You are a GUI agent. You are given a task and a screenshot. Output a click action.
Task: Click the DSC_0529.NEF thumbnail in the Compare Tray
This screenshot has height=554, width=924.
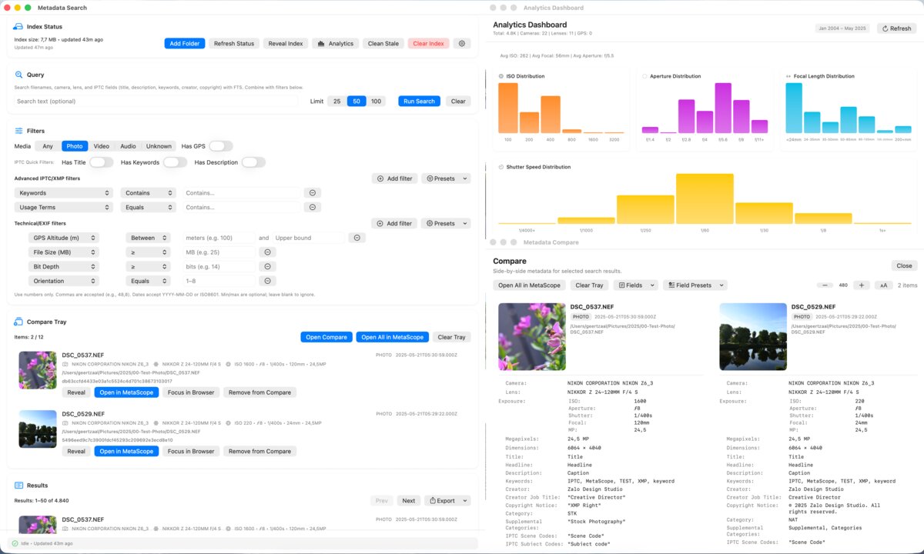tap(37, 429)
